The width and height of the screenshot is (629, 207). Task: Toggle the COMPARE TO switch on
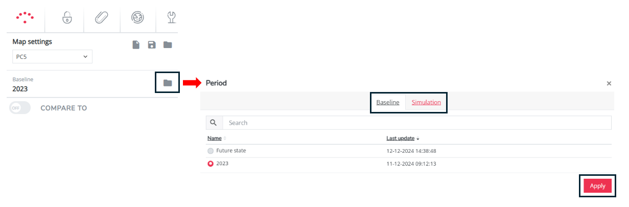[x=20, y=108]
